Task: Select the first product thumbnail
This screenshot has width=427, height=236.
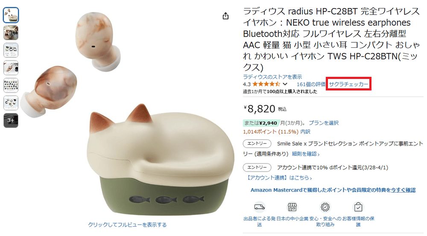Action: [11, 15]
